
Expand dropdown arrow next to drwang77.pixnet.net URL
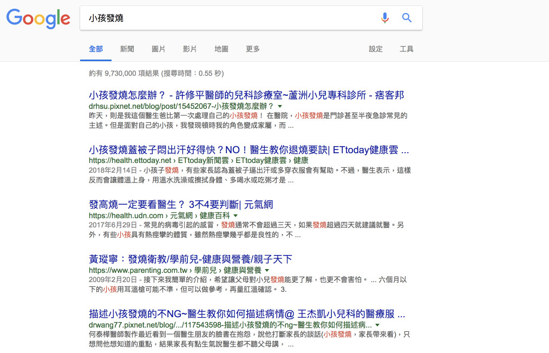(x=377, y=325)
